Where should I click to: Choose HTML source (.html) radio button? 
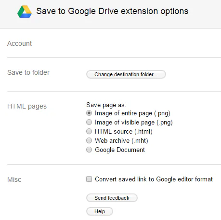89,131
